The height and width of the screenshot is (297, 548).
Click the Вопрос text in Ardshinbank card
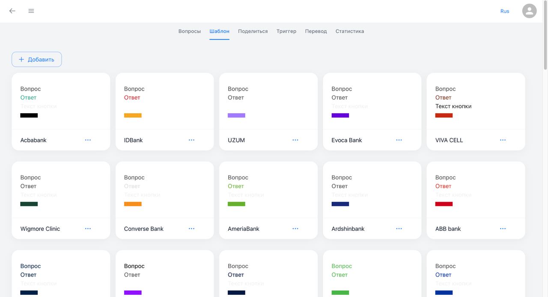pos(342,177)
